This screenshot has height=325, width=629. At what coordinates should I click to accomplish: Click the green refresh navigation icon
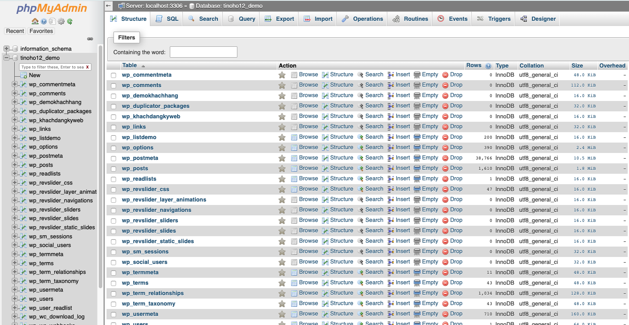pos(69,21)
